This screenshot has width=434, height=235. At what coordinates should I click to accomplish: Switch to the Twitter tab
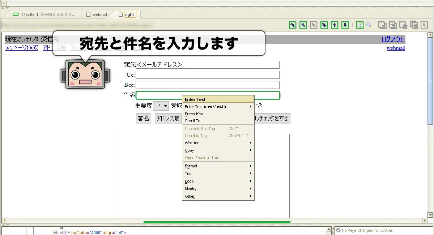pos(44,14)
